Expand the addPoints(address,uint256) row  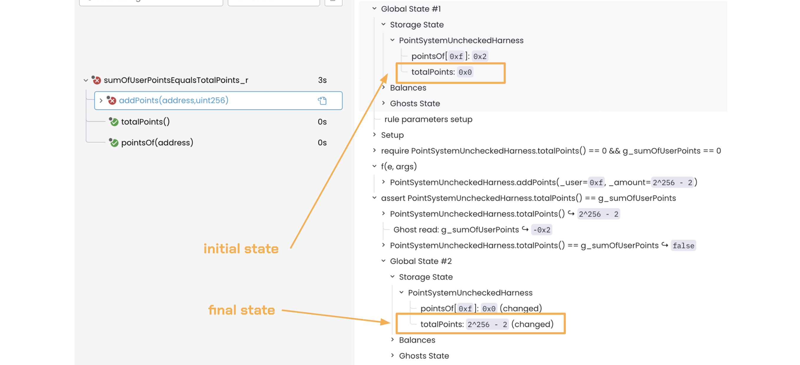[x=101, y=100]
